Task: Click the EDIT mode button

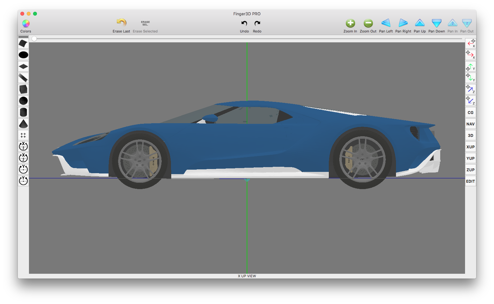Action: [x=470, y=181]
